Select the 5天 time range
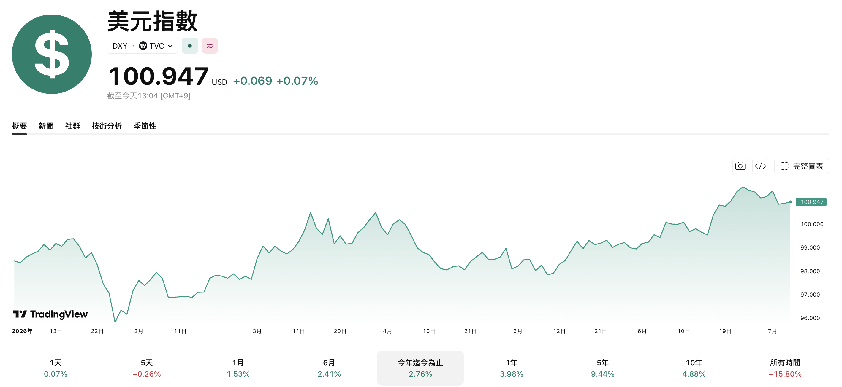The image size is (842, 387). coord(147,368)
